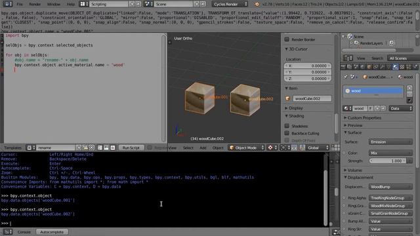Open the Global orientation dropdown
The image size is (420, 236).
click(x=318, y=147)
